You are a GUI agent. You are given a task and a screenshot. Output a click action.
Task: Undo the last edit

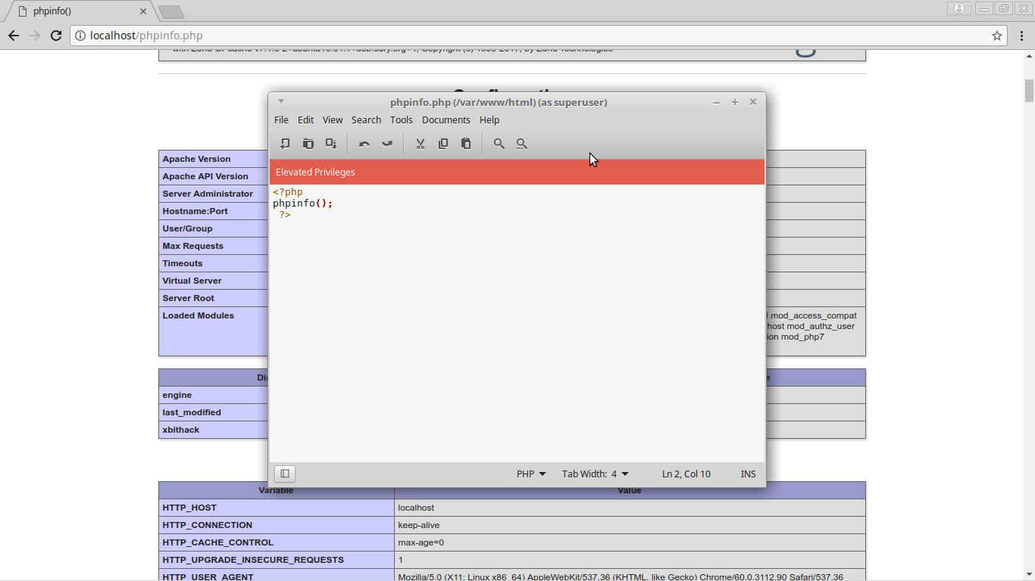click(364, 143)
